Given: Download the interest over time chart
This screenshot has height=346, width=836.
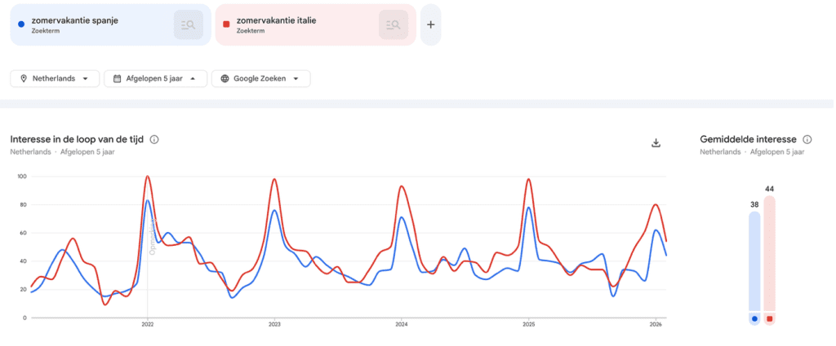Looking at the screenshot, I should click(656, 143).
